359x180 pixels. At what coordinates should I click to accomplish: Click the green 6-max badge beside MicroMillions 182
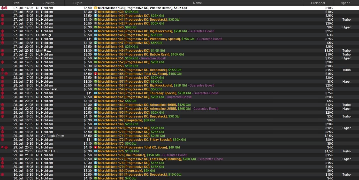pyautogui.click(x=96, y=178)
